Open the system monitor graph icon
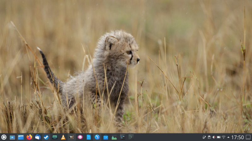Image resolution: width=252 pixels, height=141 pixels. coord(114,137)
